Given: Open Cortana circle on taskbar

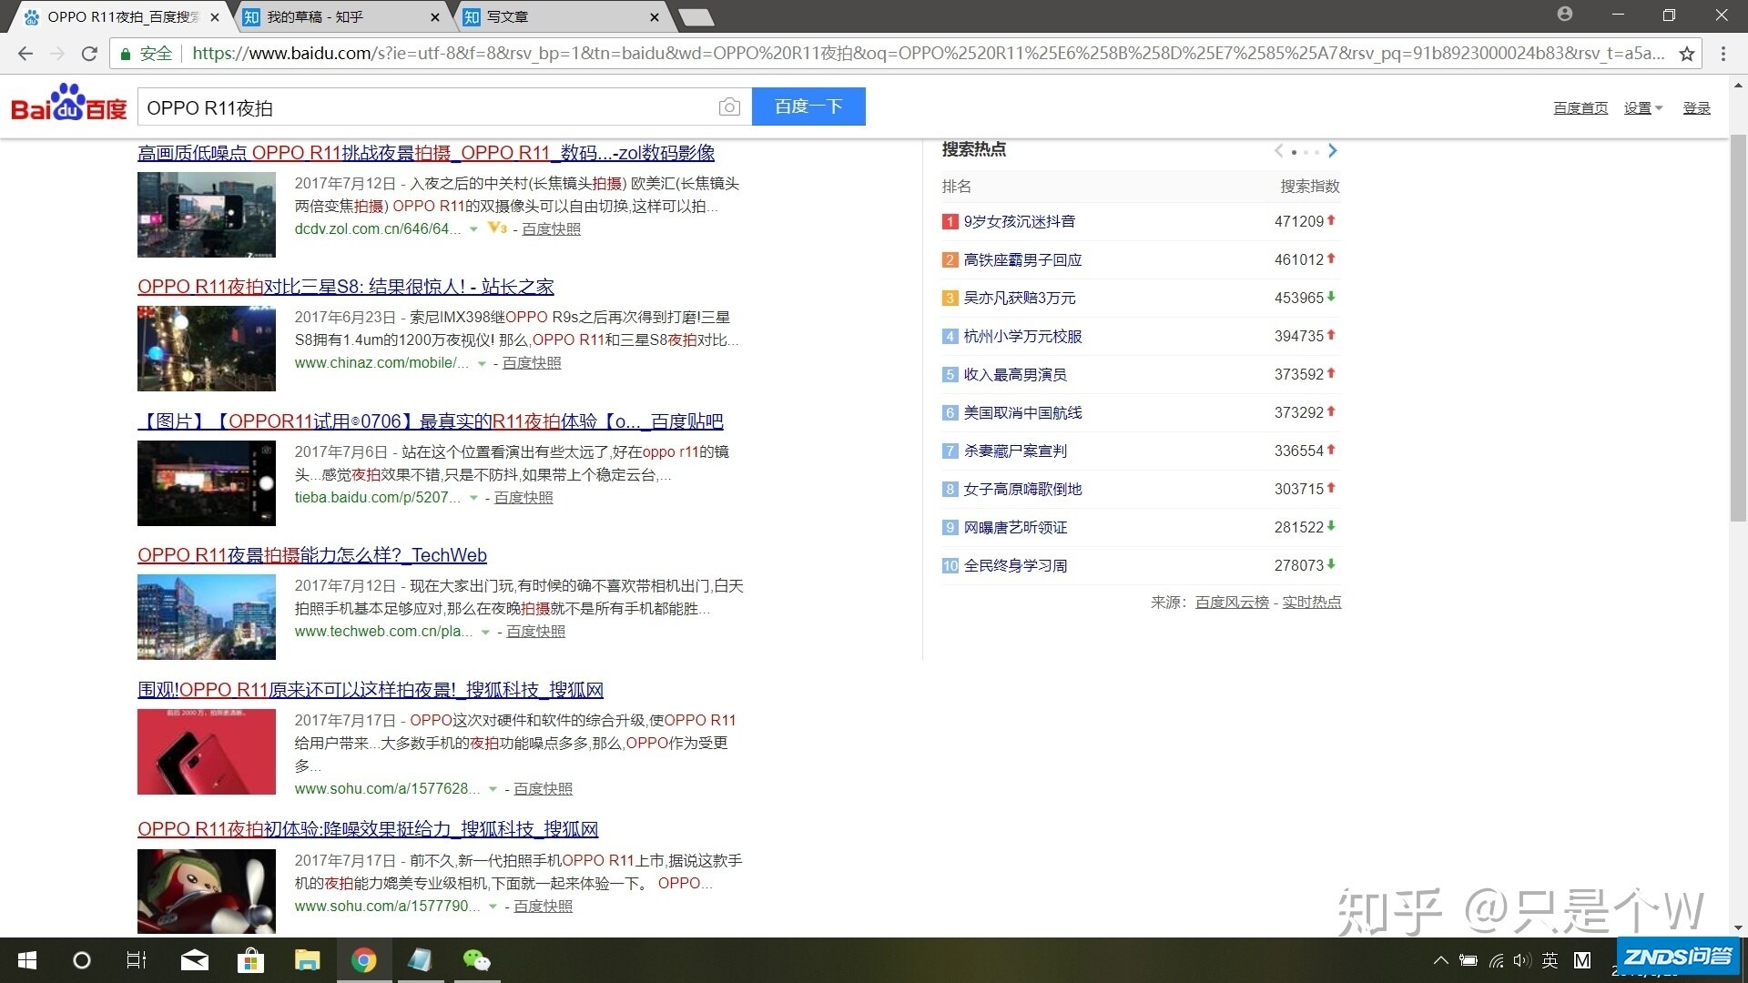Looking at the screenshot, I should (x=81, y=960).
